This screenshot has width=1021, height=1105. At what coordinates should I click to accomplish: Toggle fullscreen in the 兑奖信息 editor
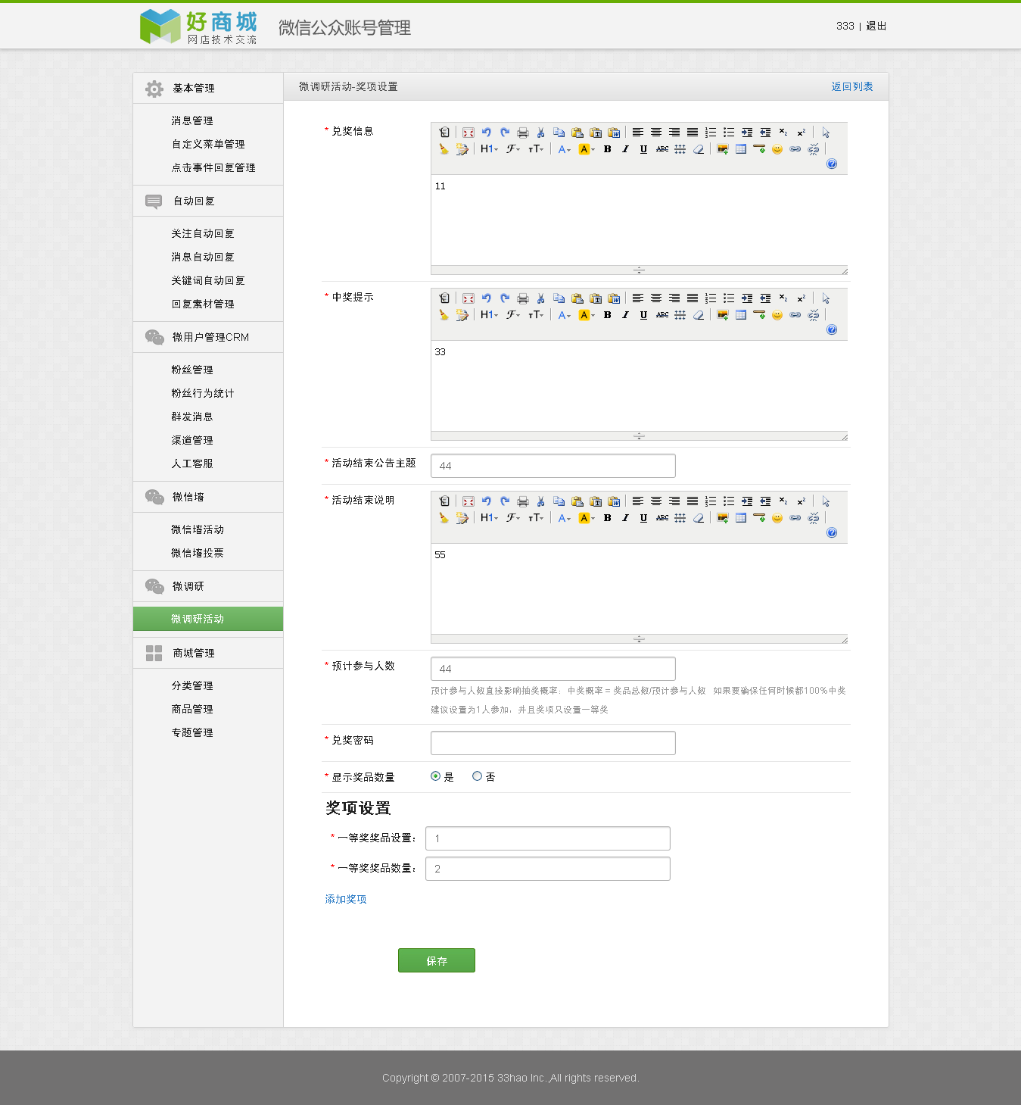coord(468,133)
